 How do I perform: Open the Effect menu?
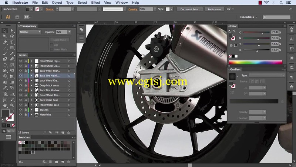coord(95,3)
